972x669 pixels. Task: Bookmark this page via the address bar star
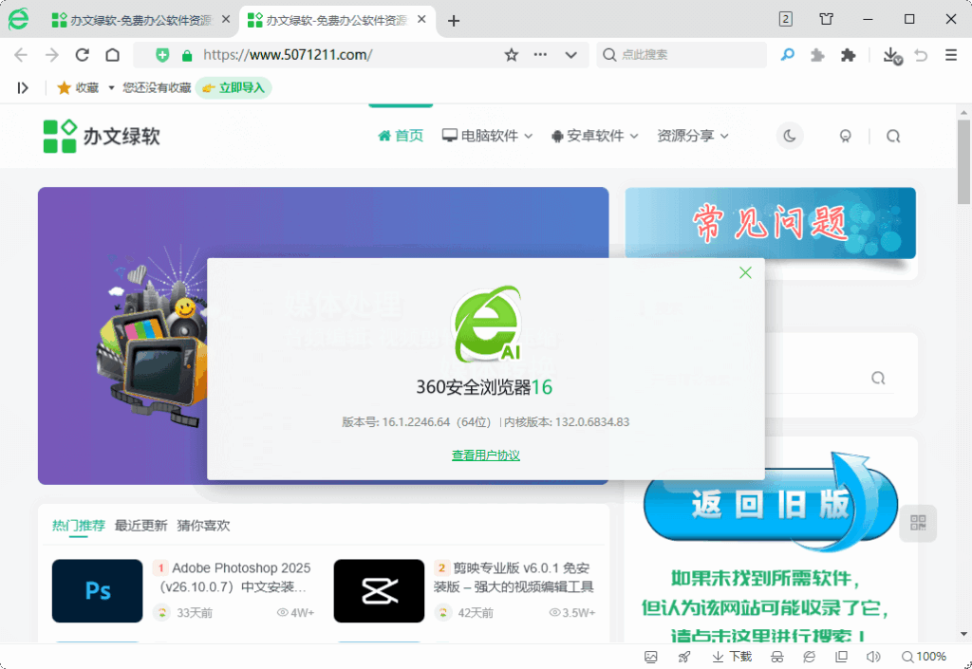click(x=512, y=55)
